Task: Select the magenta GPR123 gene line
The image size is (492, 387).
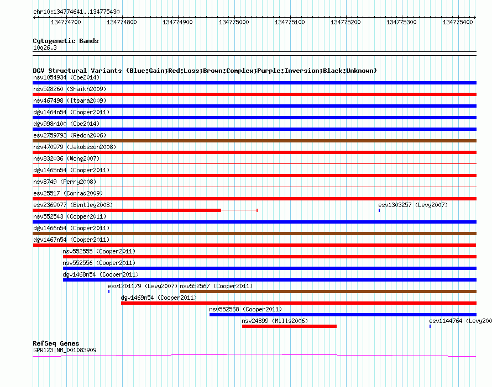Action: [254, 355]
